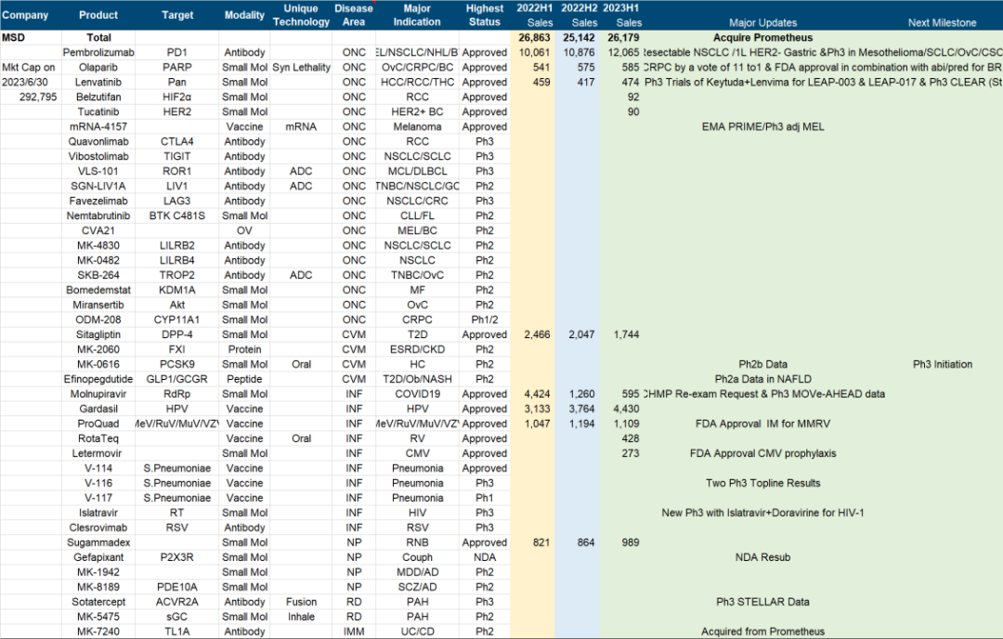
Task: Select the Highest Status header cell
Action: click(484, 15)
